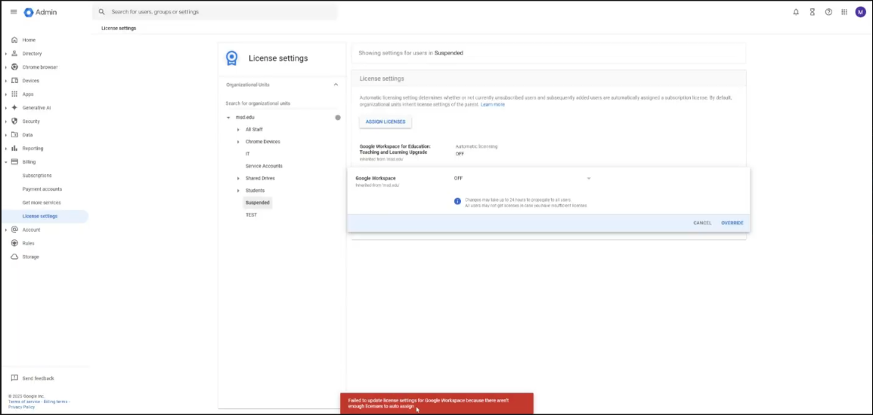Click the ASSIGN LICENSES button
Viewport: 873px width, 415px height.
[385, 121]
